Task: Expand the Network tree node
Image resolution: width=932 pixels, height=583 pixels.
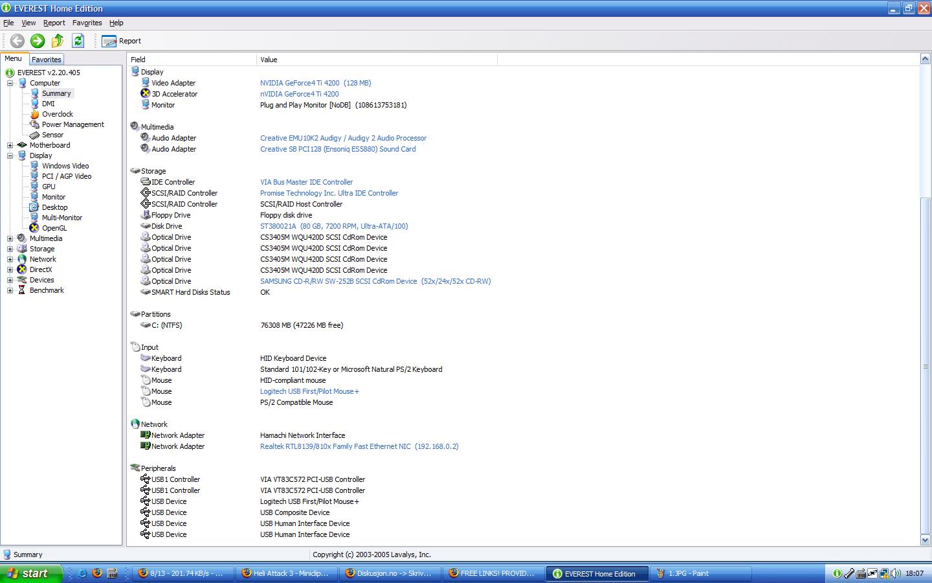Action: coord(10,259)
